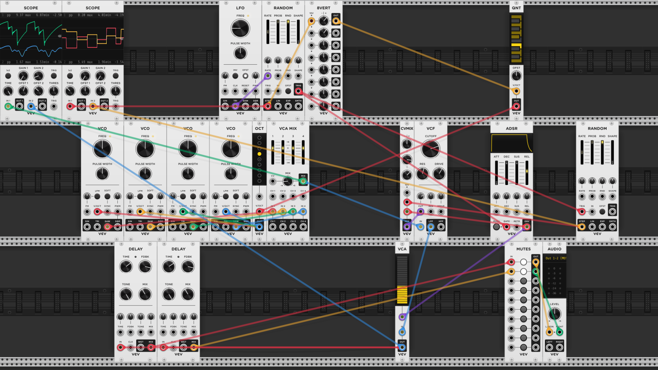Toggle the LFO INV button
658x370 pixels.
coord(235,76)
